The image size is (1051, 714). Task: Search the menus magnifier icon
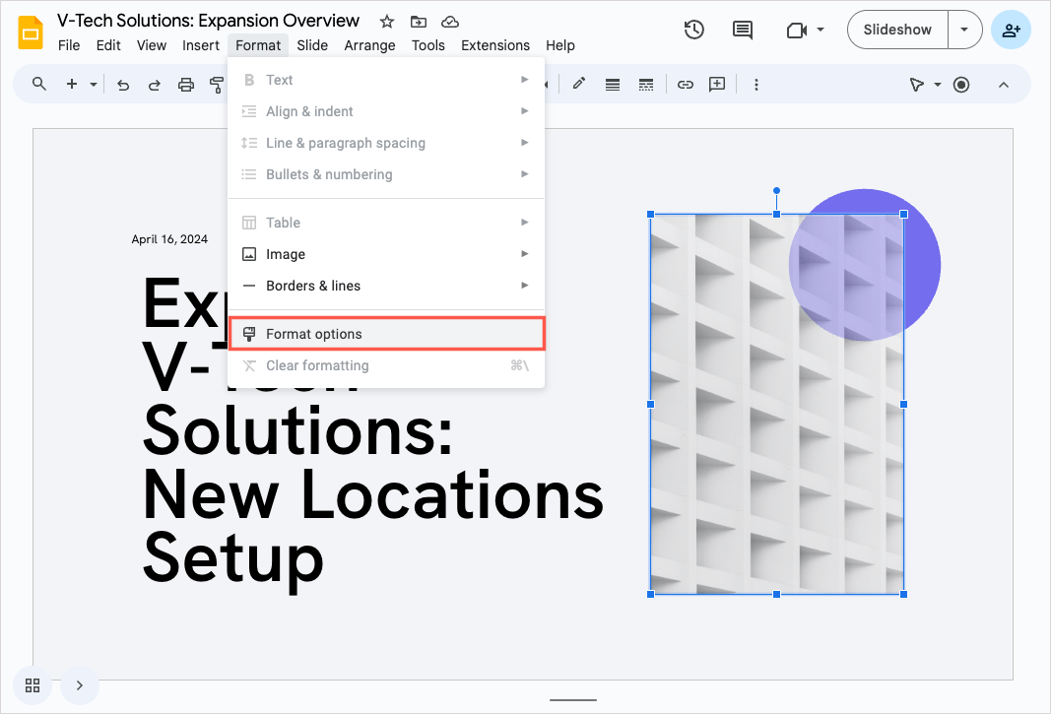click(39, 84)
